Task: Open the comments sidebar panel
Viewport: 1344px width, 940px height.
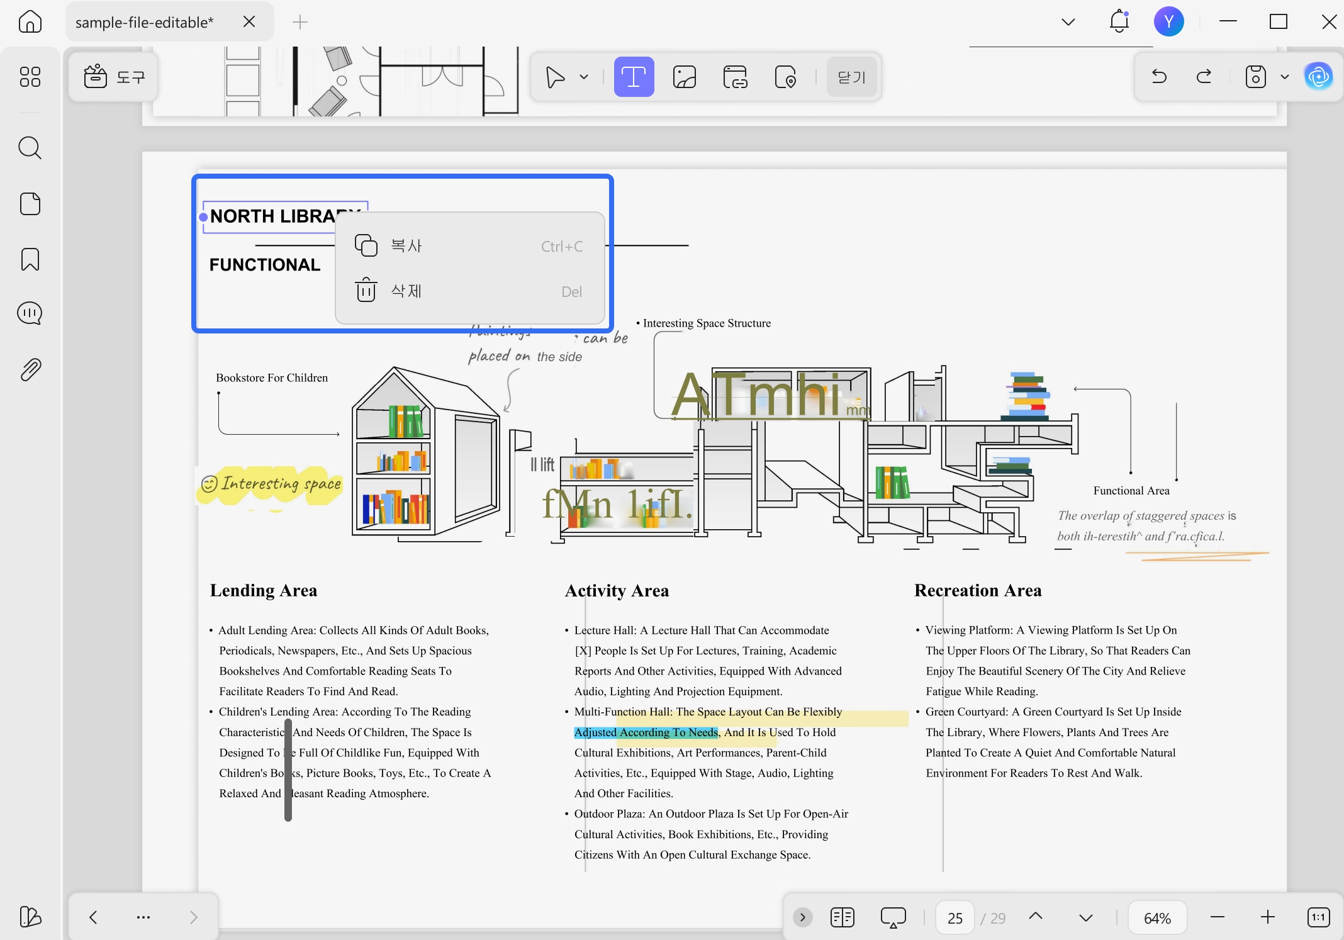Action: tap(30, 313)
